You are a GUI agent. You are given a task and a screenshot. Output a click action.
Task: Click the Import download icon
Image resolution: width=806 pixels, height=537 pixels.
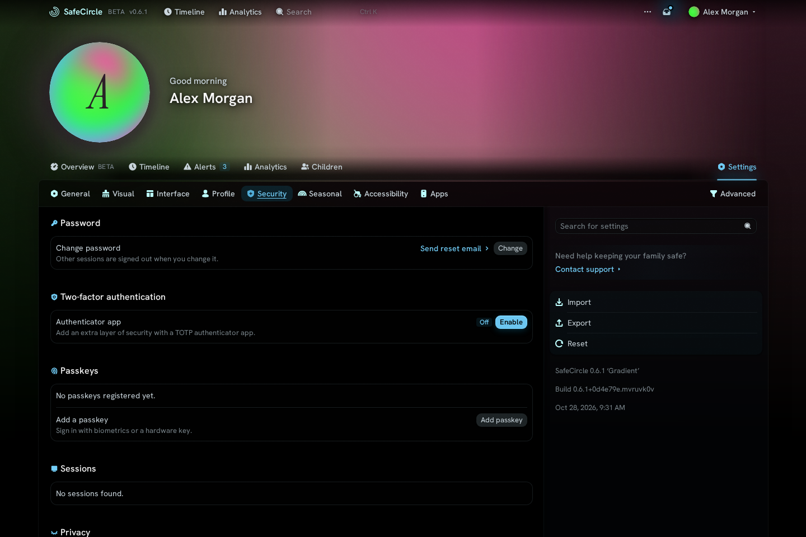point(559,302)
